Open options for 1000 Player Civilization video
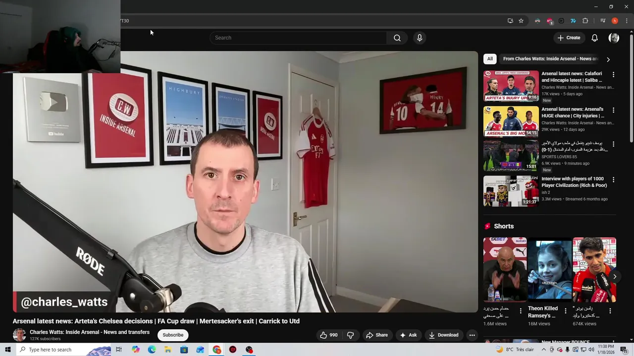Image resolution: width=634 pixels, height=356 pixels. click(x=613, y=180)
